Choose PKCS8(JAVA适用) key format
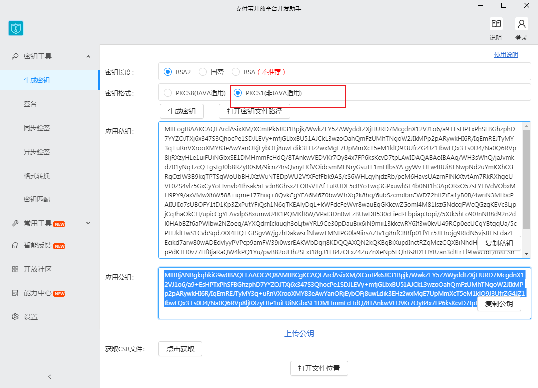Screen dimensions: 538x388 [x=168, y=93]
